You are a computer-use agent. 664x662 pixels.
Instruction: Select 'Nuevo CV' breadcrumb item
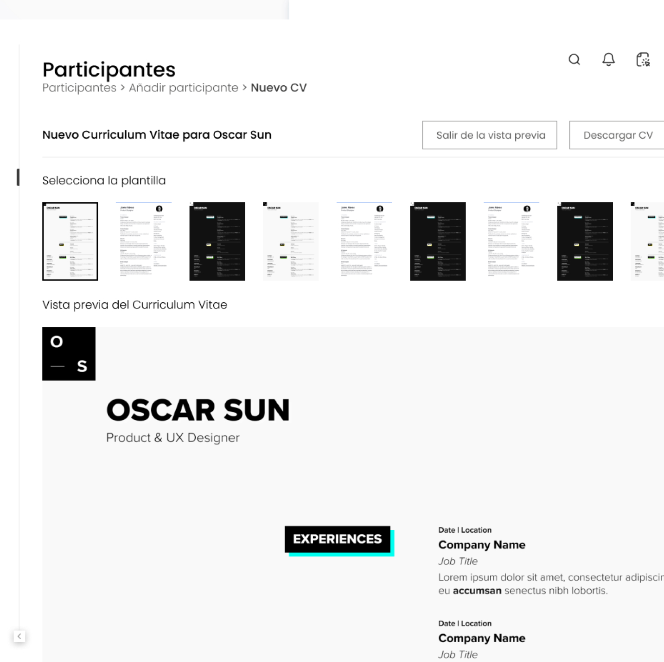tap(279, 88)
